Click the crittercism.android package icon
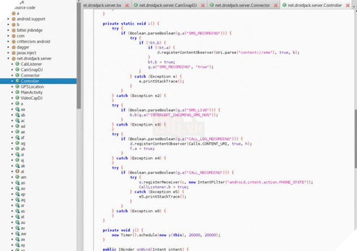Screen dimensions: 357x251 [x=14, y=41]
